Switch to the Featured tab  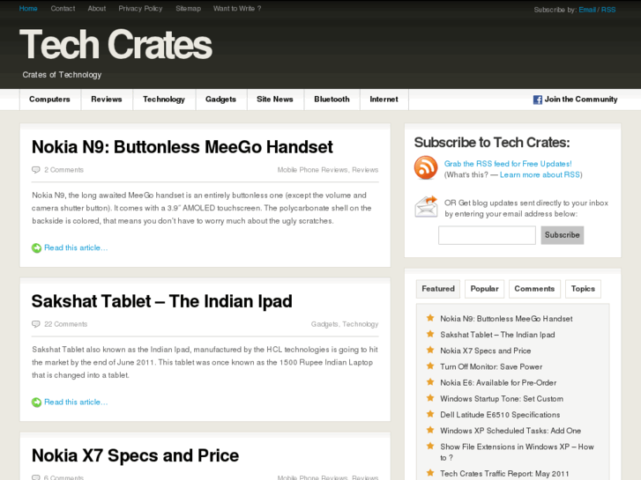pyautogui.click(x=438, y=289)
